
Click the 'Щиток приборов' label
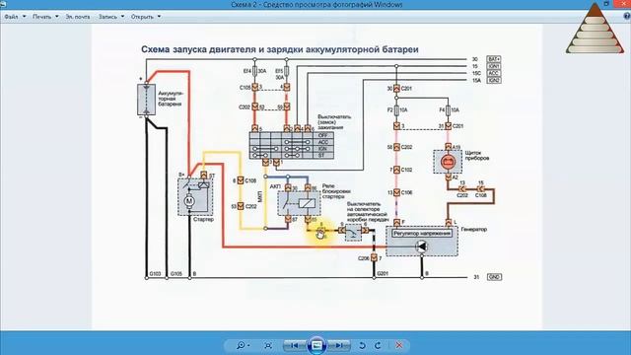pos(477,156)
